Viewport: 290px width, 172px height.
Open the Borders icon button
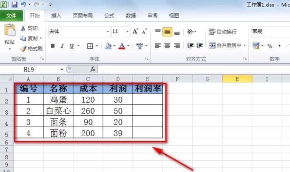pos(90,46)
